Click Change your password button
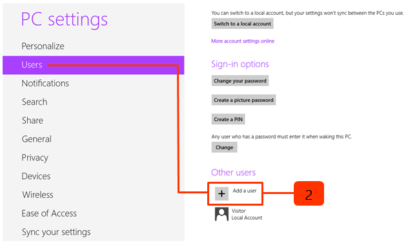Viewport: 408px width, 243px height. pyautogui.click(x=240, y=81)
